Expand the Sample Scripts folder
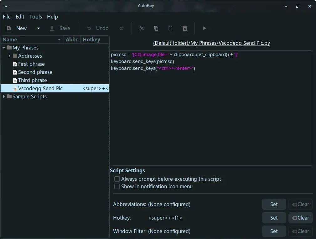The image size is (316, 239). 4,96
